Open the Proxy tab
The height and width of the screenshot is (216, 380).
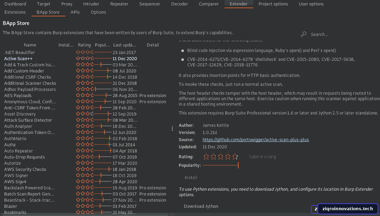(x=67, y=4)
